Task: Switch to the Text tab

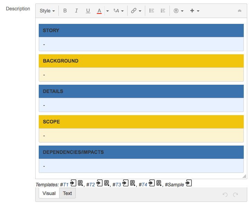Action: click(67, 193)
